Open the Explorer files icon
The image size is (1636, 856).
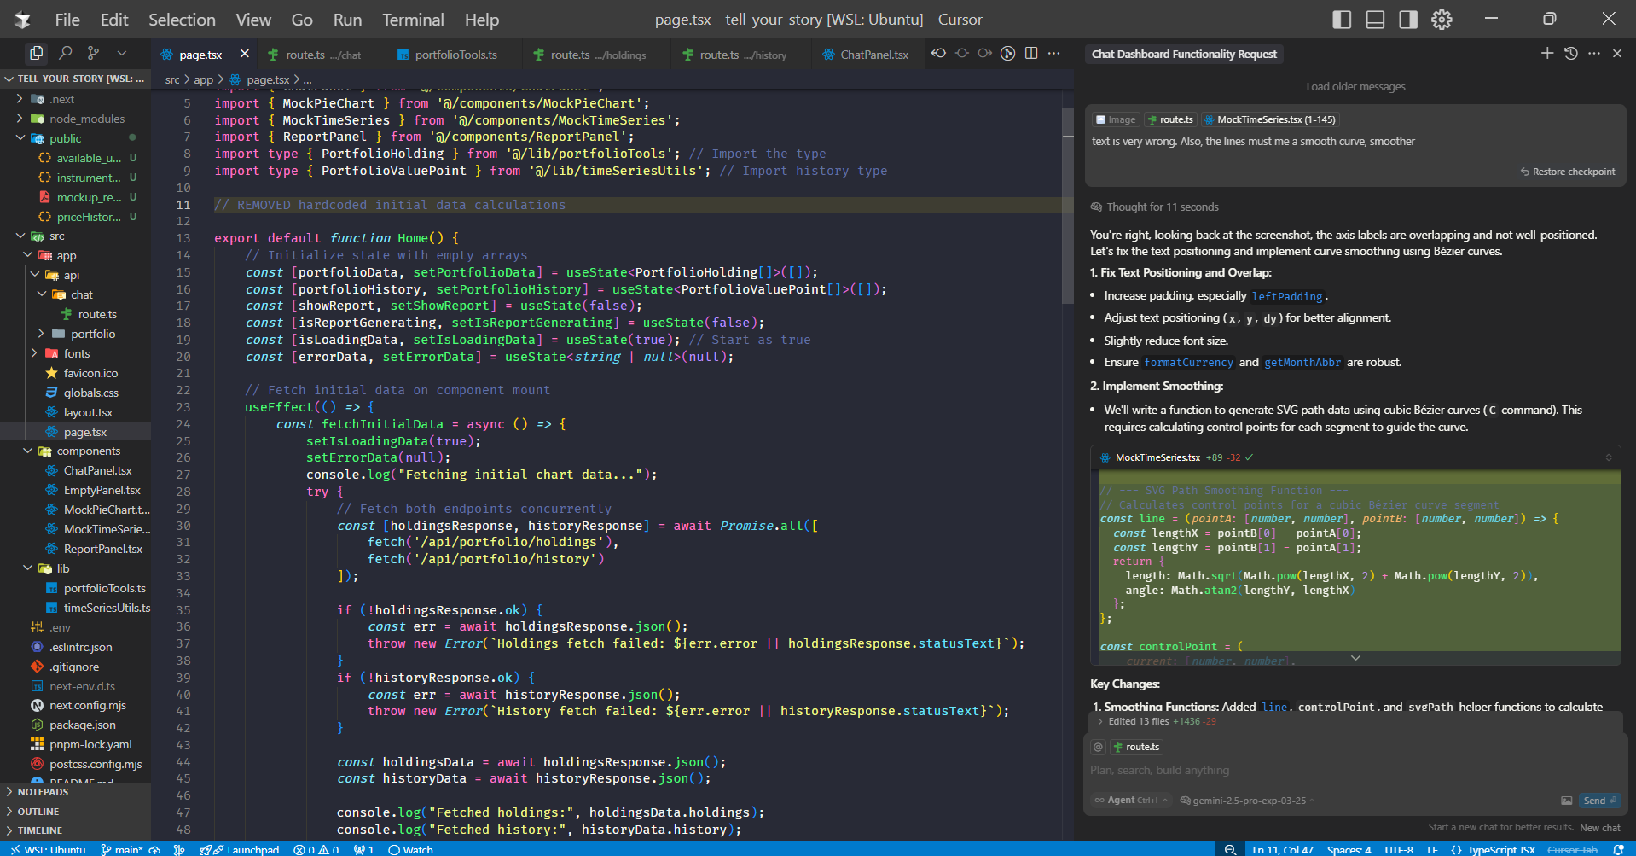pos(37,54)
